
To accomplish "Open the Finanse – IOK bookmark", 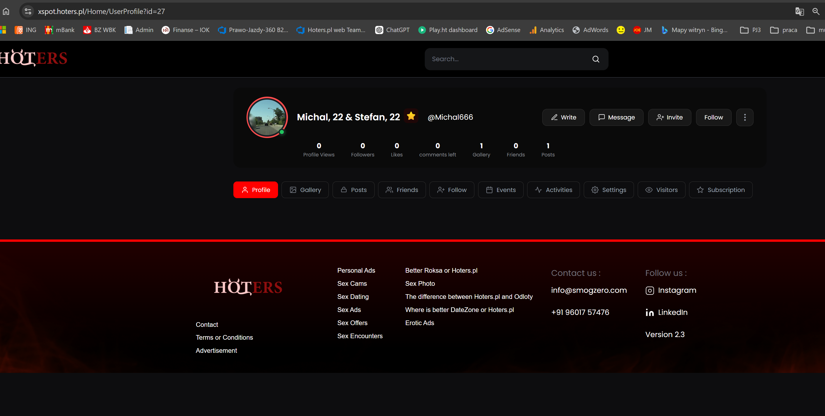I will (x=186, y=30).
